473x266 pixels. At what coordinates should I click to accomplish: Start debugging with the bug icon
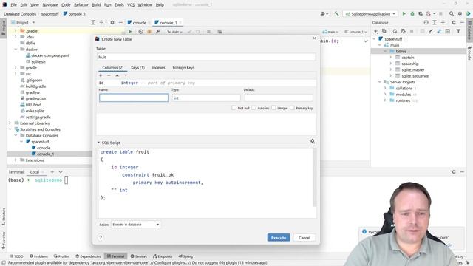pos(412,13)
